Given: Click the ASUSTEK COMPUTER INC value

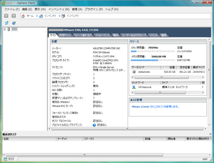Looking at the screenshot, I should coord(107,49).
